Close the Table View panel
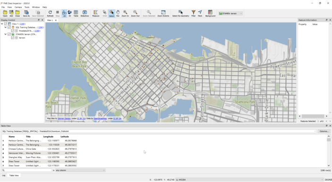Viewport: 332px width, 182px height. pyautogui.click(x=330, y=126)
